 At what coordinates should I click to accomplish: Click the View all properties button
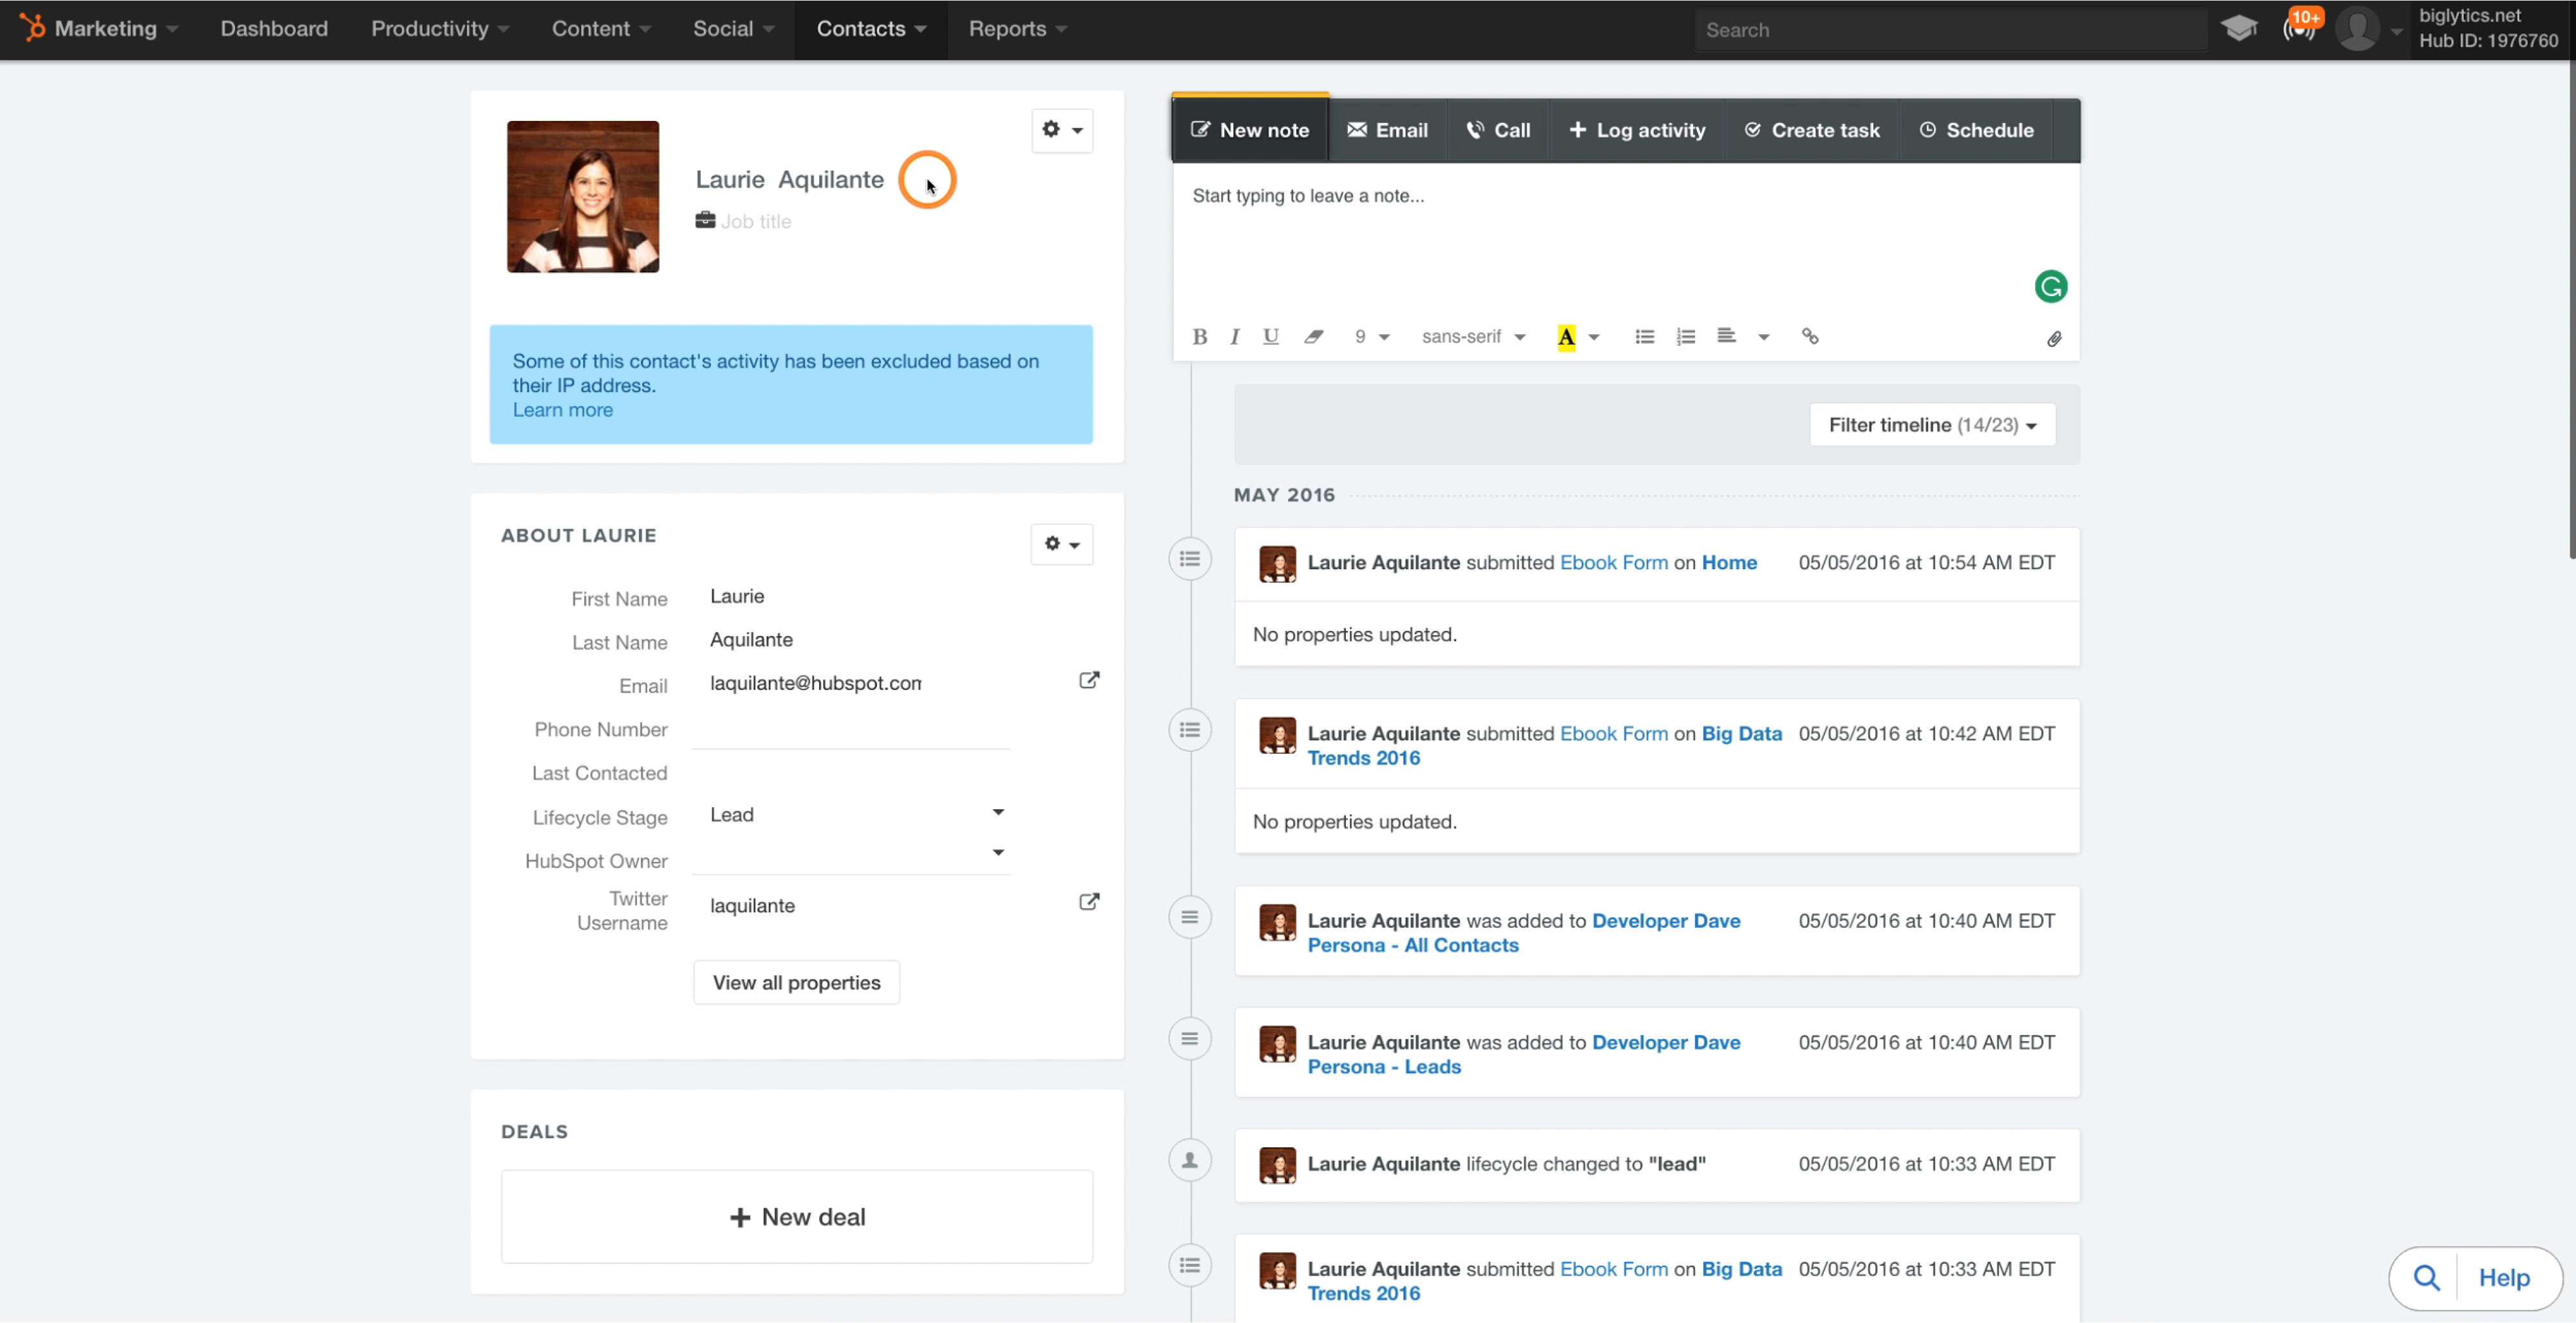796,982
